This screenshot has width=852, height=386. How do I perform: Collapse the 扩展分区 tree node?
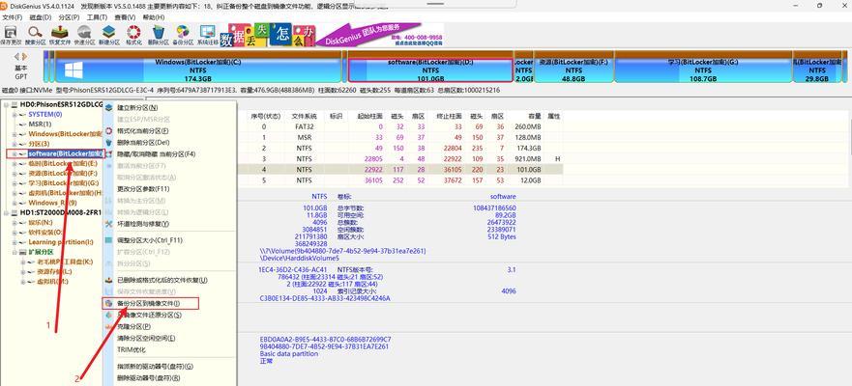pos(15,252)
